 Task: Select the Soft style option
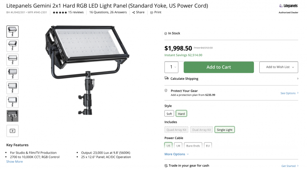(x=169, y=113)
